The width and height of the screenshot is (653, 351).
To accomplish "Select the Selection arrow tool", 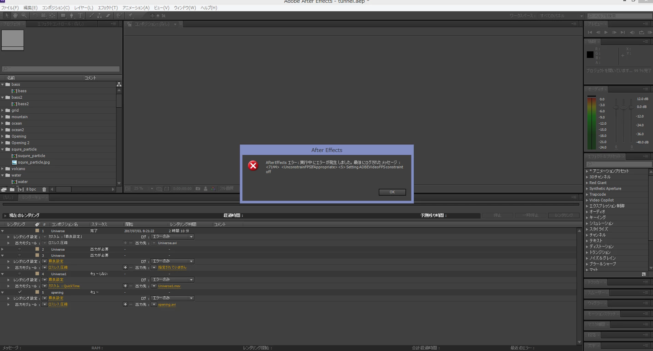I will pyautogui.click(x=7, y=15).
